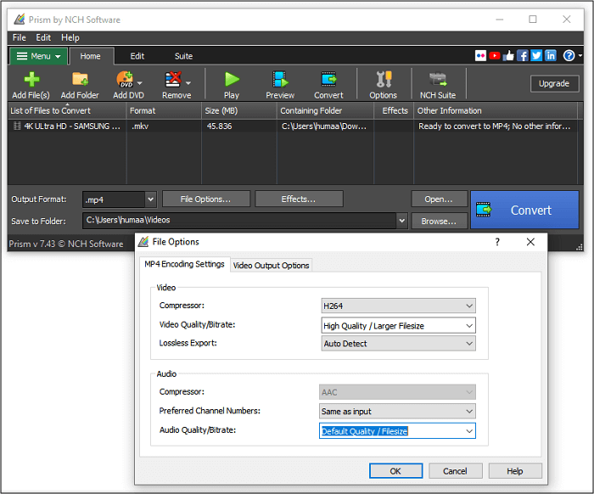Open the Lossless Export dropdown
594x494 pixels.
click(398, 344)
